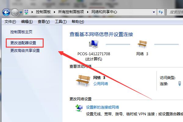Open the 文件(F) menu
Viewport: 183px width, 122px height.
click(x=10, y=22)
